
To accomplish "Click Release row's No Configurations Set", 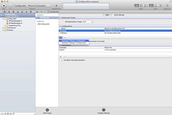I will click(112, 33).
